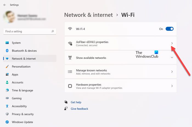Click the Privacy & security shield icon
The height and width of the screenshot is (127, 192).
point(7,114)
